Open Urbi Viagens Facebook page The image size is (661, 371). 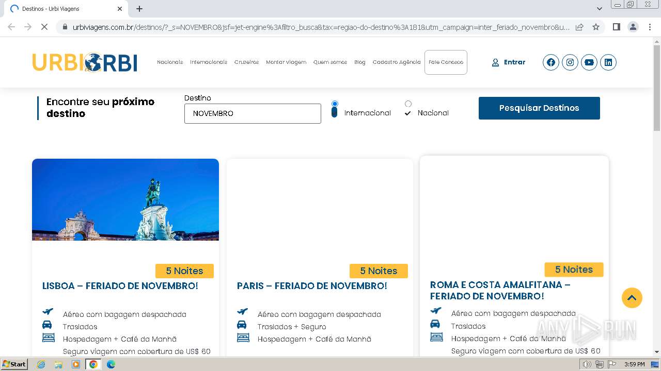[x=551, y=62]
